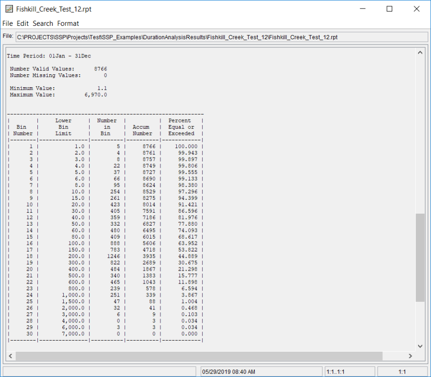Click the Time Period: 01Jan - 31Dec line
This screenshot has width=431, height=377.
click(49, 56)
